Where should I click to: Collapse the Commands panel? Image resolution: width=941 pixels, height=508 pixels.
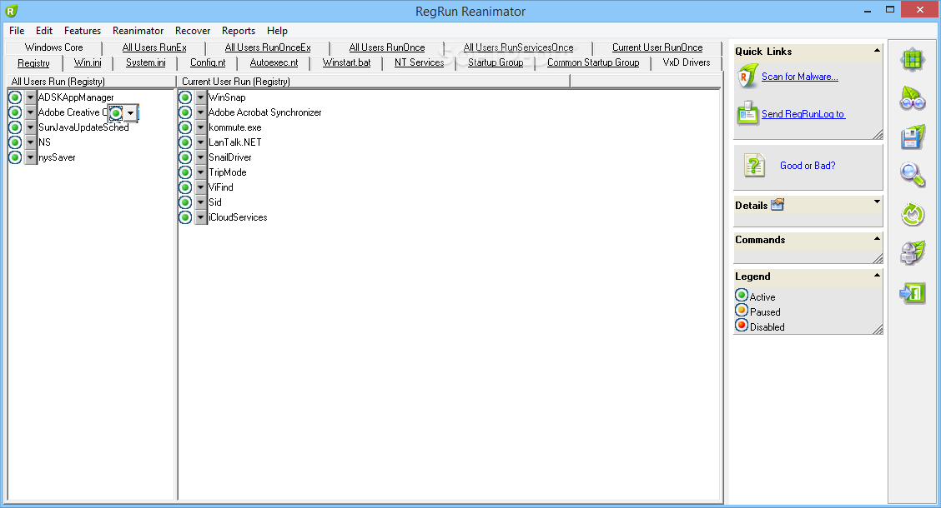[877, 238]
